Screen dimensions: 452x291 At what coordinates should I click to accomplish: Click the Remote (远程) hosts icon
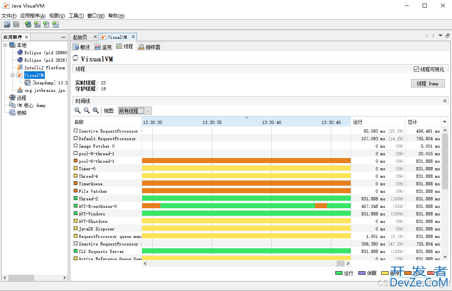[12, 97]
